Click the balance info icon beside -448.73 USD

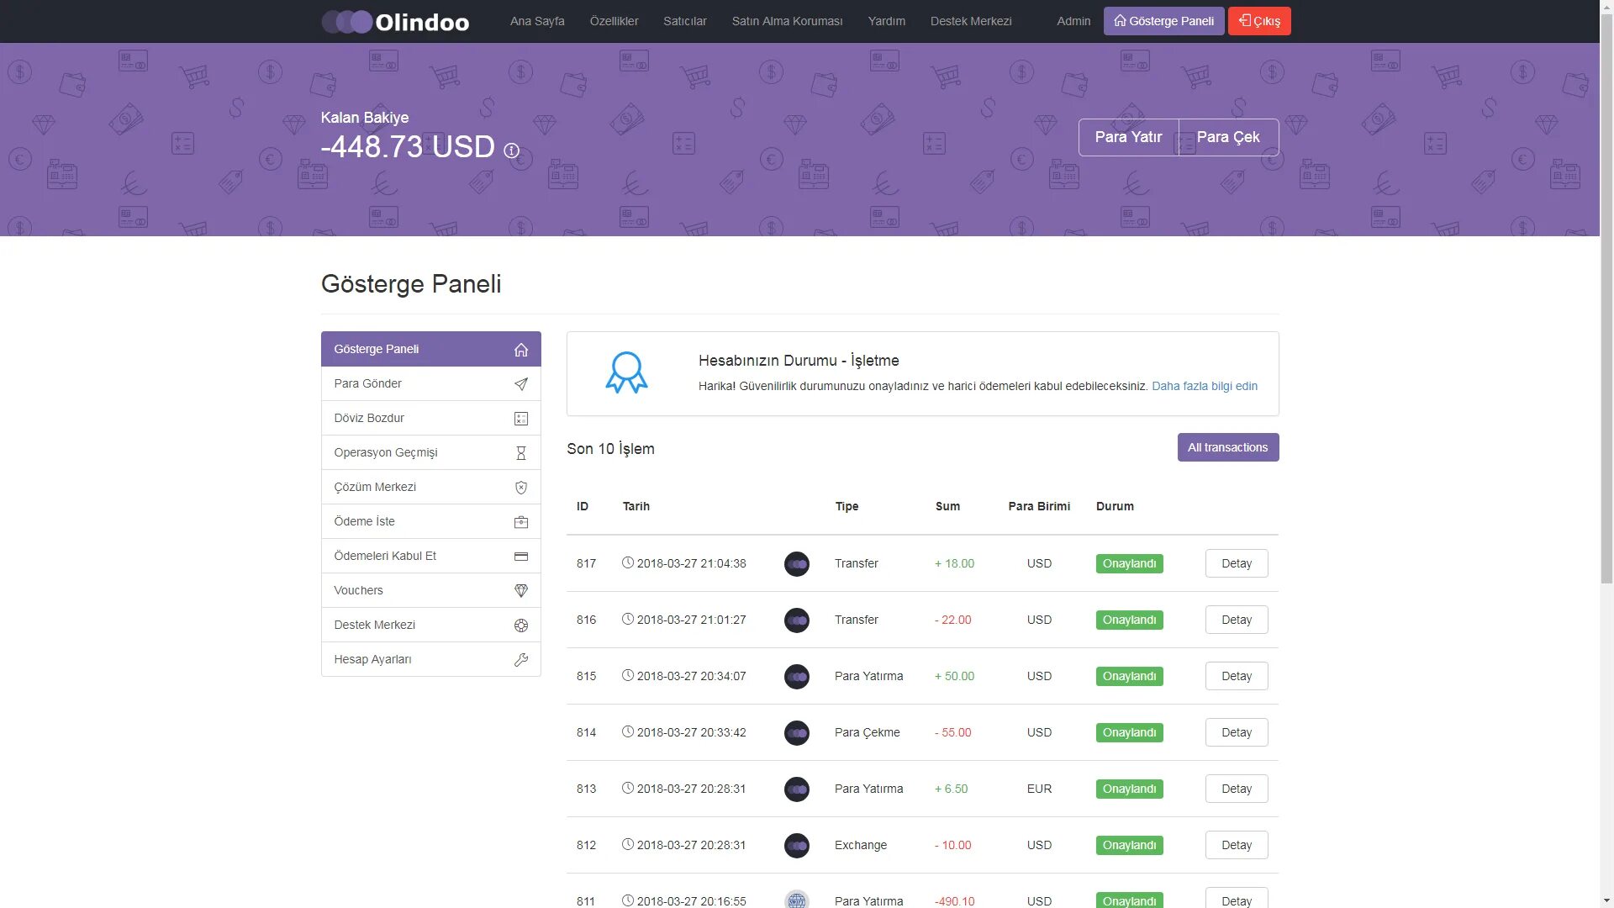point(511,150)
